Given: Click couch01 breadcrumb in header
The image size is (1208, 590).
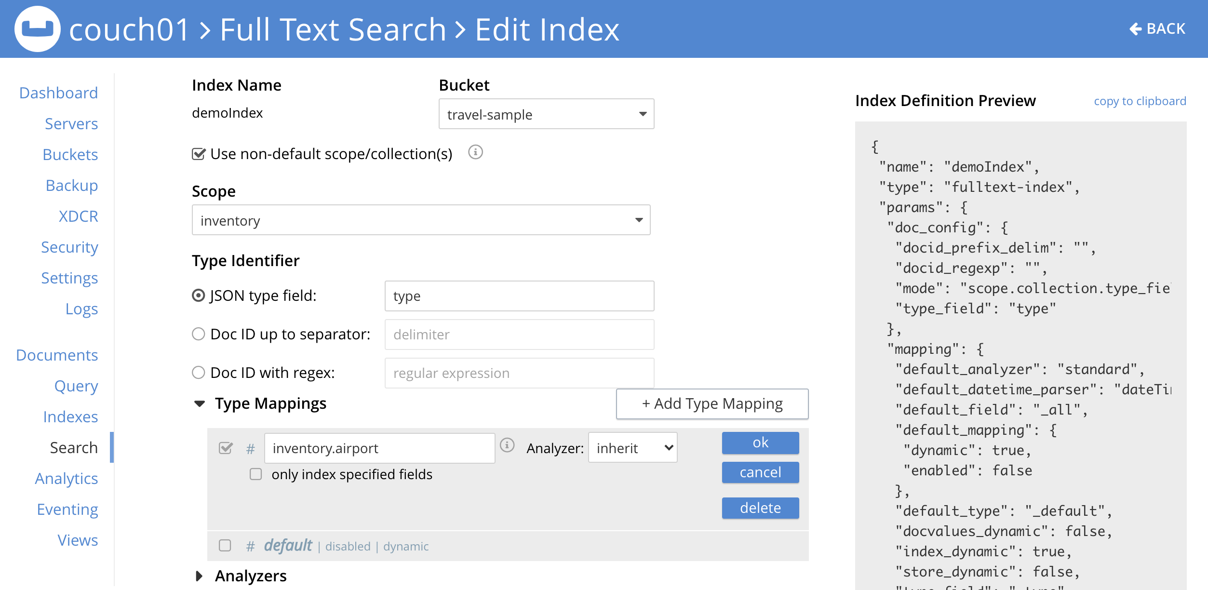Looking at the screenshot, I should click(129, 29).
